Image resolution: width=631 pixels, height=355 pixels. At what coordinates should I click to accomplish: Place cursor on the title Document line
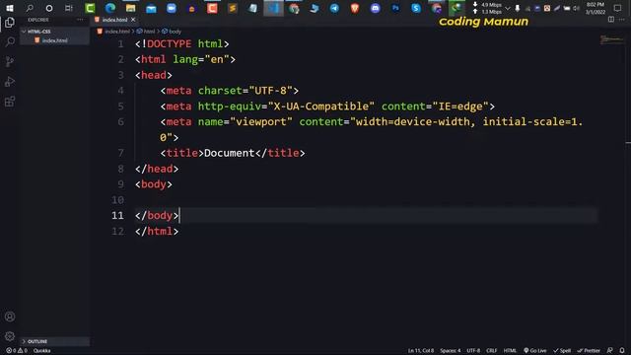pos(233,153)
